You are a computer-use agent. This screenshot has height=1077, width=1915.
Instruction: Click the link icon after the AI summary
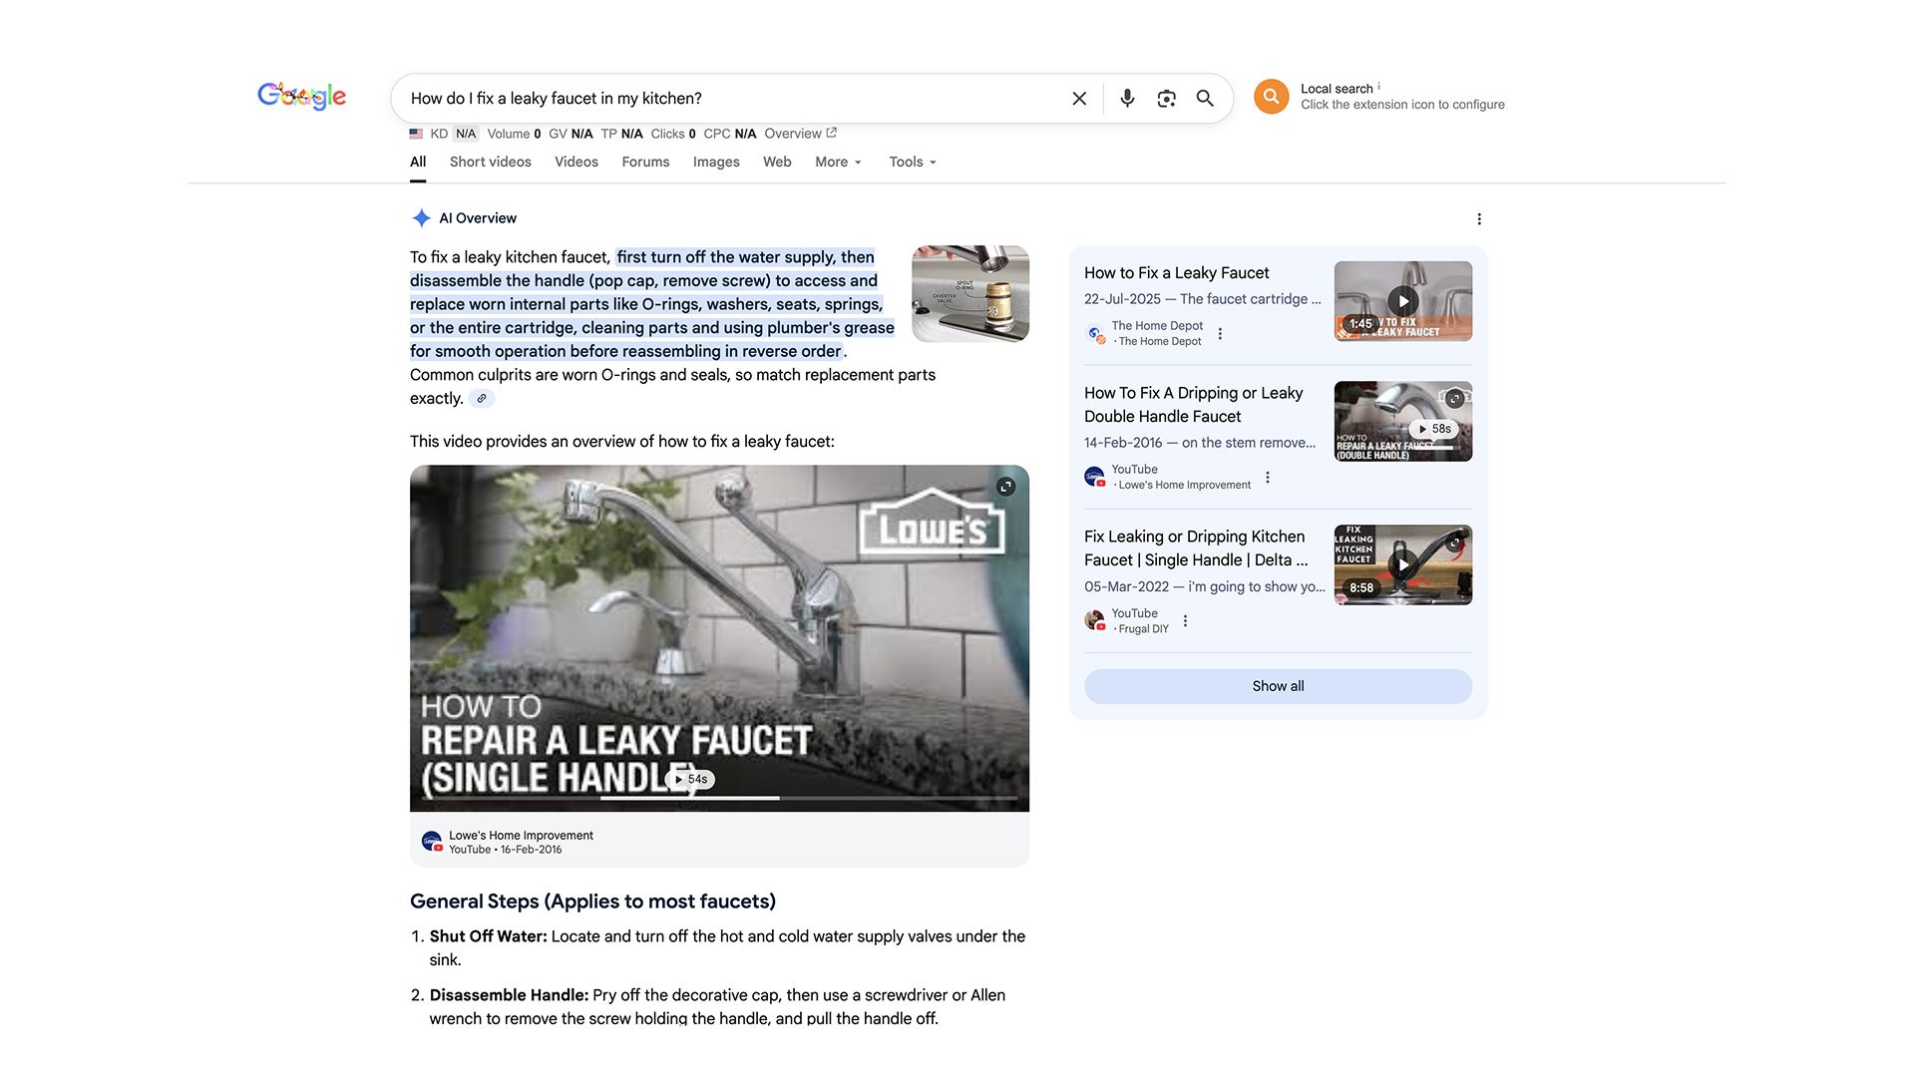coord(482,398)
